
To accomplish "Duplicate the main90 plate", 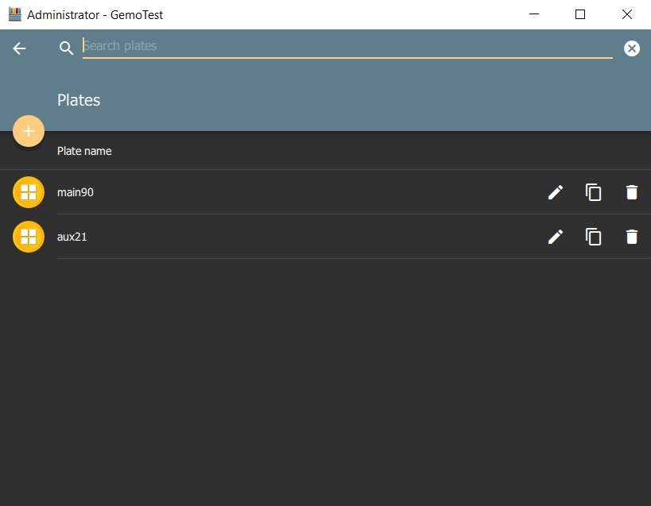I will [593, 192].
